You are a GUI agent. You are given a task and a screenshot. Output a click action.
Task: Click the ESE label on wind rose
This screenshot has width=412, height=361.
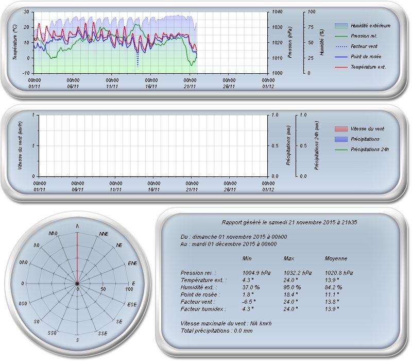[x=132, y=304]
